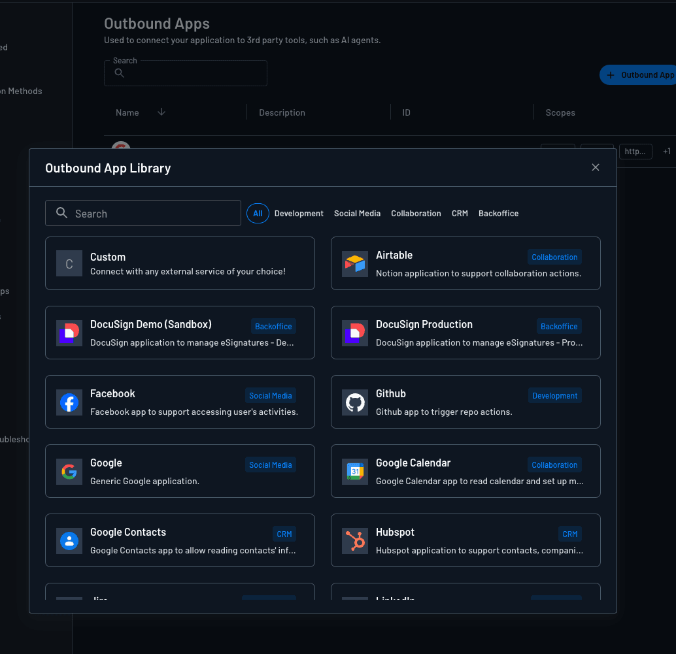Viewport: 676px width, 654px height.
Task: Click the library search magnifier icon
Action: click(61, 213)
